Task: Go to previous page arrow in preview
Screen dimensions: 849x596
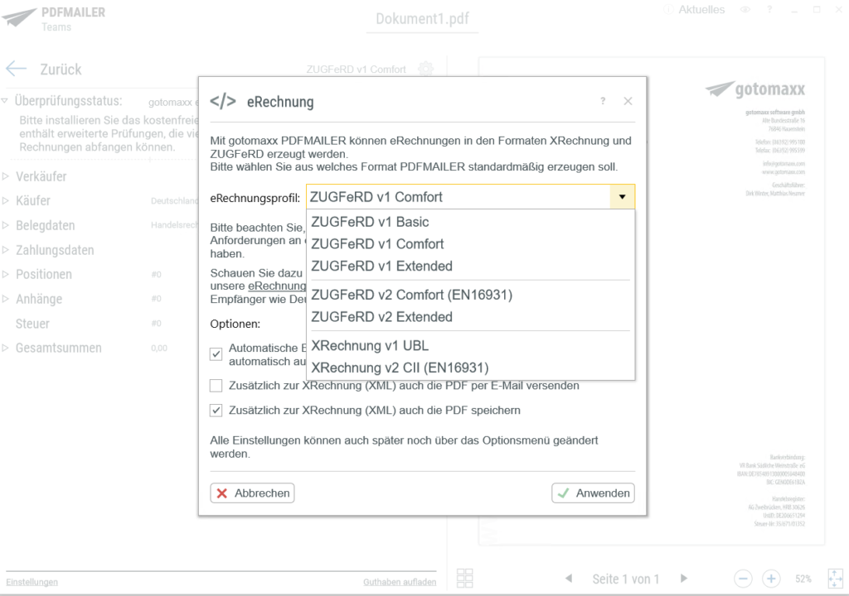Action: click(569, 578)
